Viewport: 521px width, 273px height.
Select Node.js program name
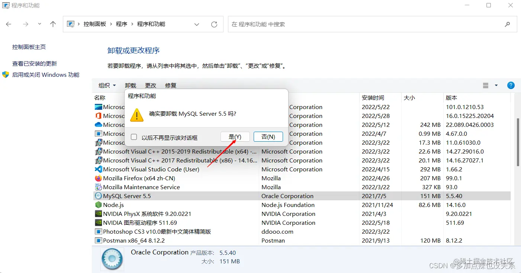(113, 205)
